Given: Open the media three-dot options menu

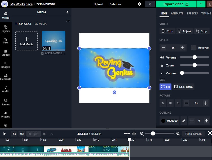Looking at the screenshot, I should coord(68,21).
